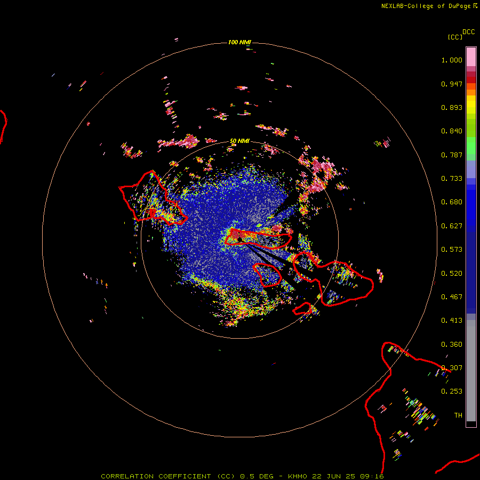Viewport: 480px width, 480px height.
Task: Select the 0.360 scale value
Action: [452, 345]
